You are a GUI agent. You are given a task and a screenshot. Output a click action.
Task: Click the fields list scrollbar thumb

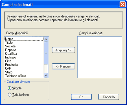46,53
